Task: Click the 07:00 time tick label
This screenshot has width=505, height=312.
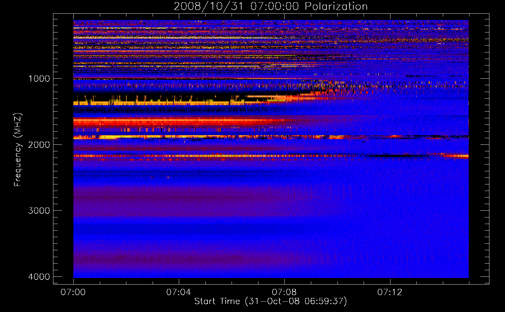Action: click(73, 292)
